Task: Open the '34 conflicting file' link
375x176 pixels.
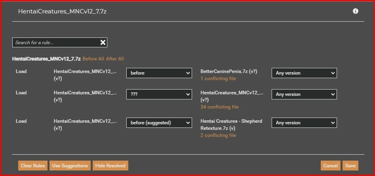Action: (219, 107)
